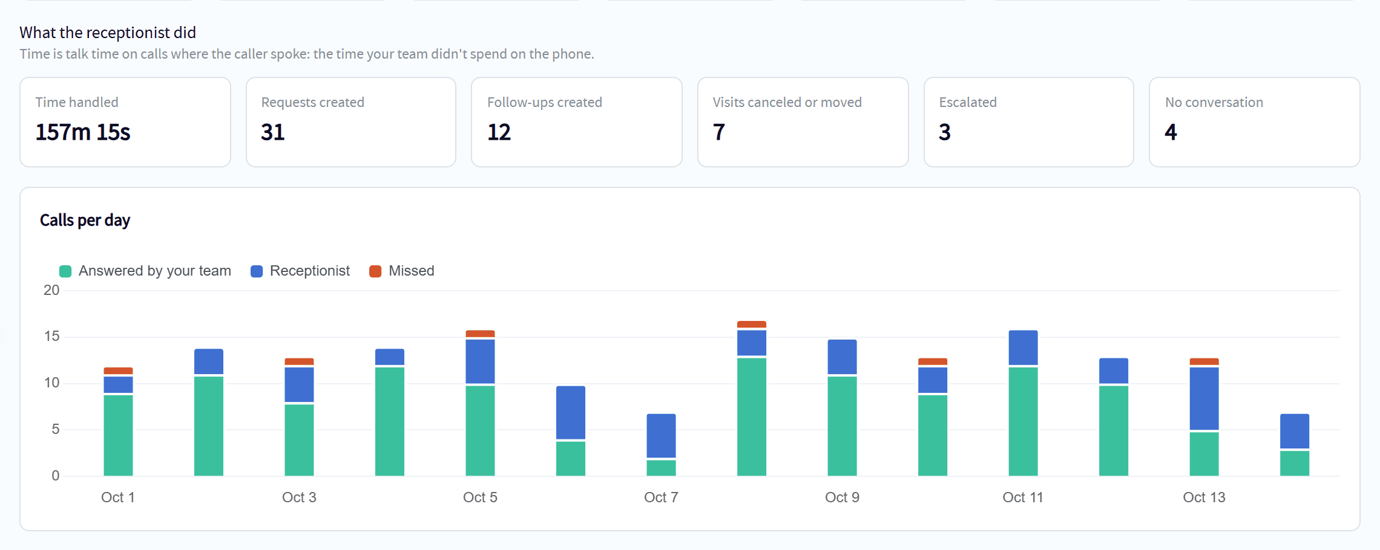The height and width of the screenshot is (550, 1380).
Task: Click the green 'Answered by your team' legend swatch
Action: (65, 271)
